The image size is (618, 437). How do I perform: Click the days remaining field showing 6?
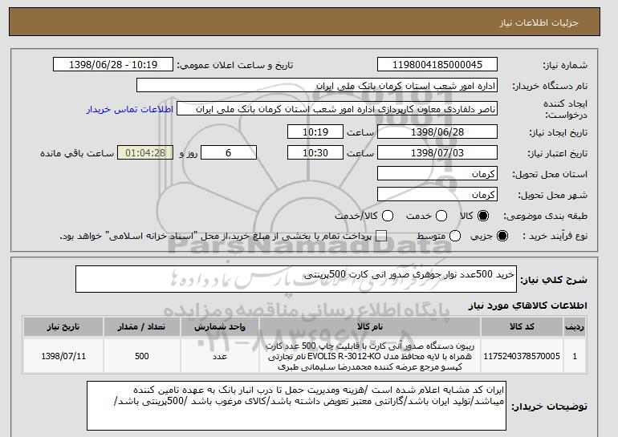[229, 153]
